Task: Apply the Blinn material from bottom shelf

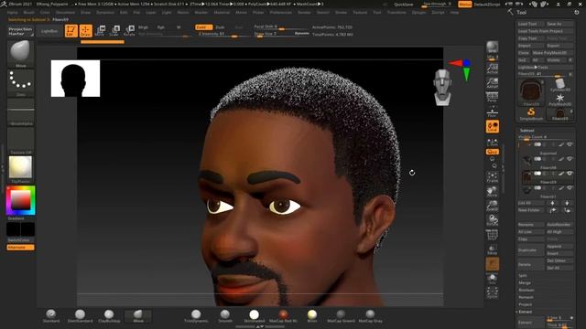Action: [x=312, y=315]
